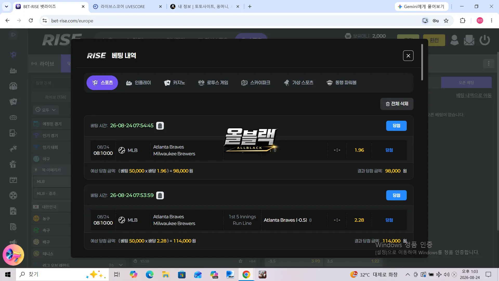Click the 전체 삭제 delete-all button
499x281 pixels.
point(397,104)
